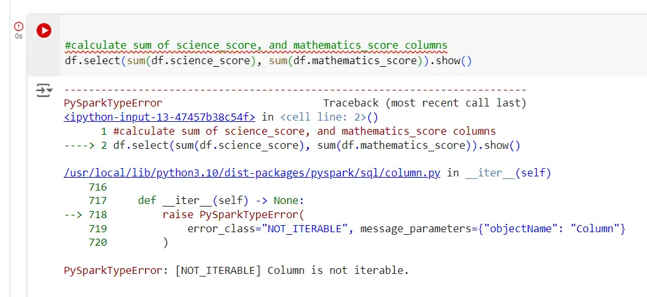Screen dimensions: 647x297
Task: Open the ipython-input-13-47457b38c54f link
Action: (x=160, y=117)
